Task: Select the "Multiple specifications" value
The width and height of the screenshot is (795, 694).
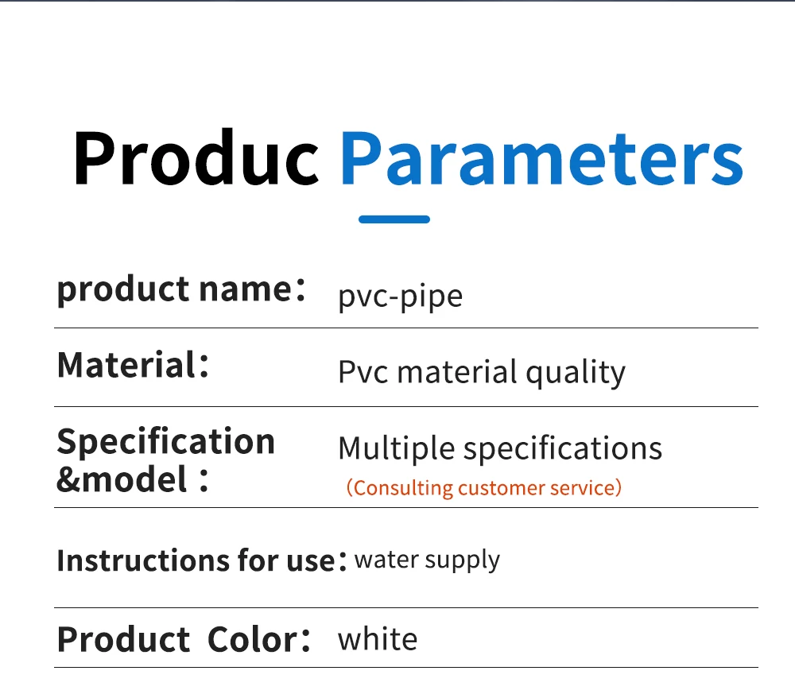Action: 499,448
